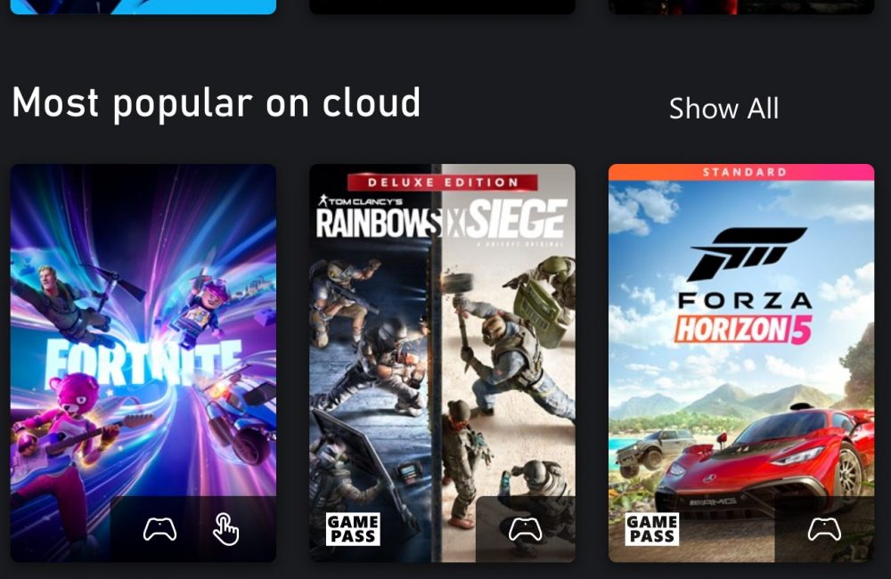
Task: Tap controller icon on Forza Horizon 5 card
Action: tap(824, 530)
